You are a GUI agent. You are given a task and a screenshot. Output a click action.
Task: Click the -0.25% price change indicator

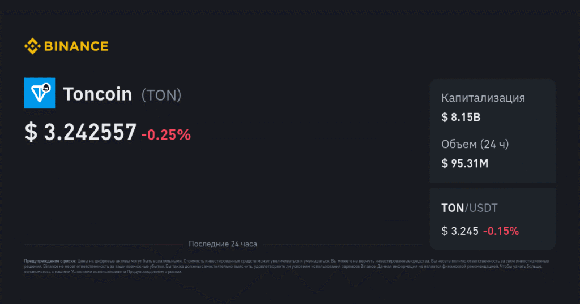(166, 134)
